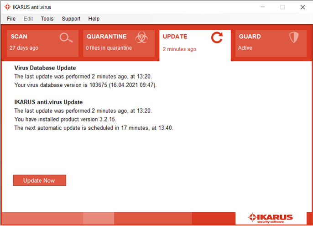Screen dimensions: 313x226
Task: Click the biohazard quarantine icon
Action: (142, 37)
